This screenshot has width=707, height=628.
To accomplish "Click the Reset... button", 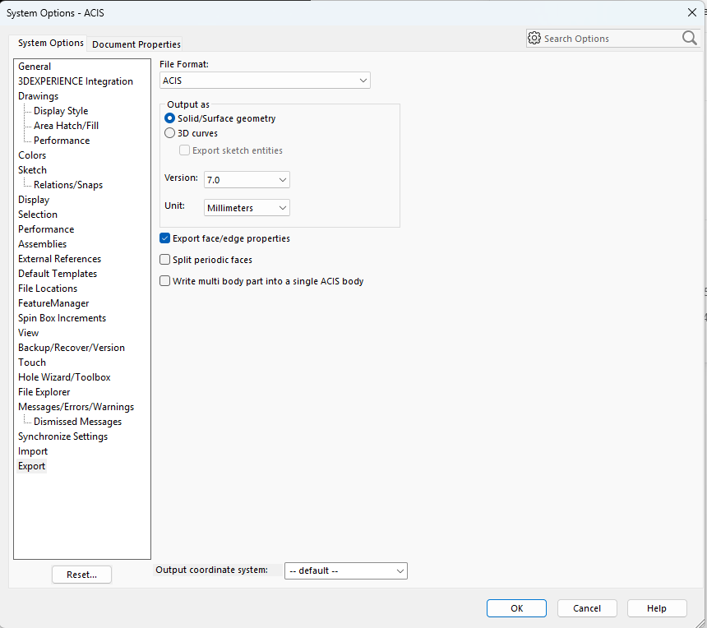I will point(81,575).
